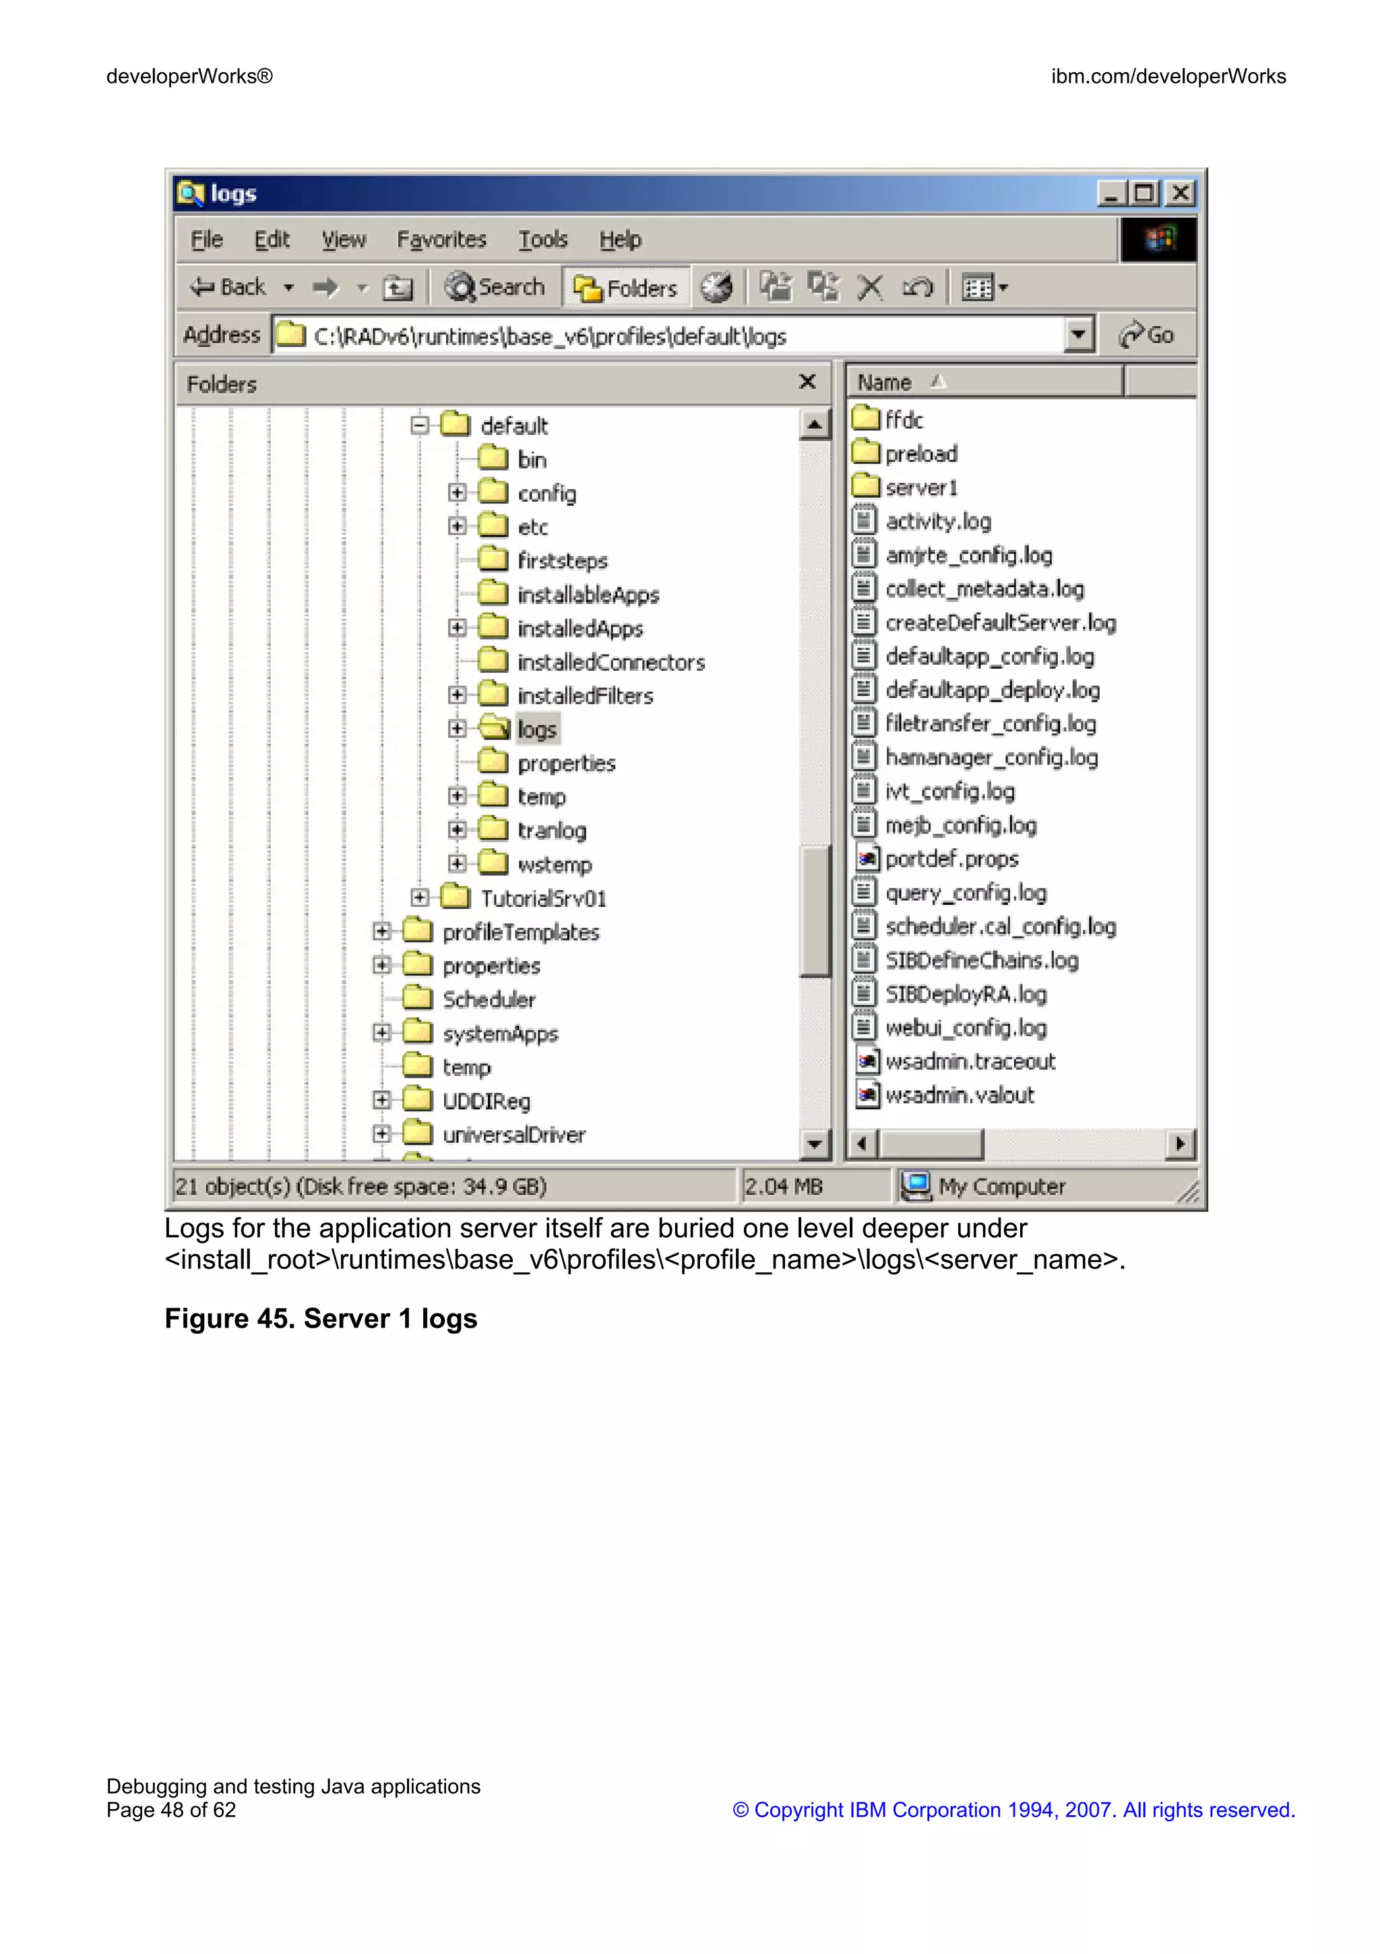Select the wsadmin.traceout file icon
This screenshot has width=1380, height=1954.
pyautogui.click(x=866, y=1059)
